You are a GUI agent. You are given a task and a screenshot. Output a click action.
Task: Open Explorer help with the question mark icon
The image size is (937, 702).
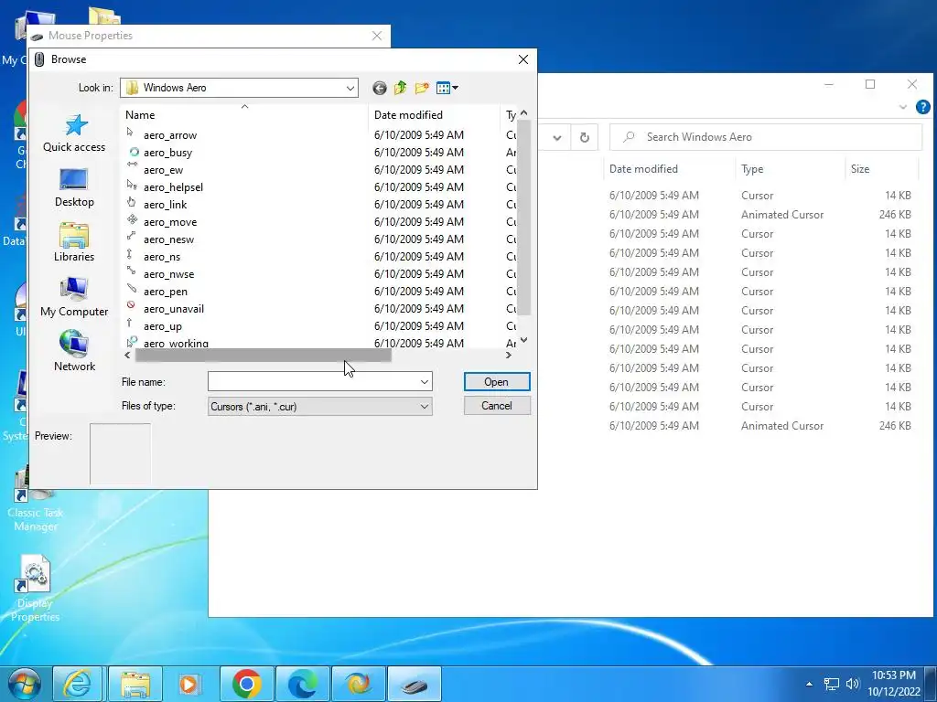pos(922,107)
